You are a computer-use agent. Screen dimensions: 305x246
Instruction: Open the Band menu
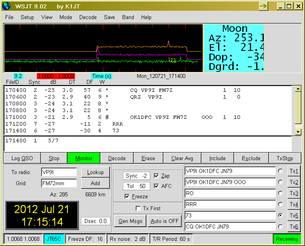pyautogui.click(x=128, y=17)
